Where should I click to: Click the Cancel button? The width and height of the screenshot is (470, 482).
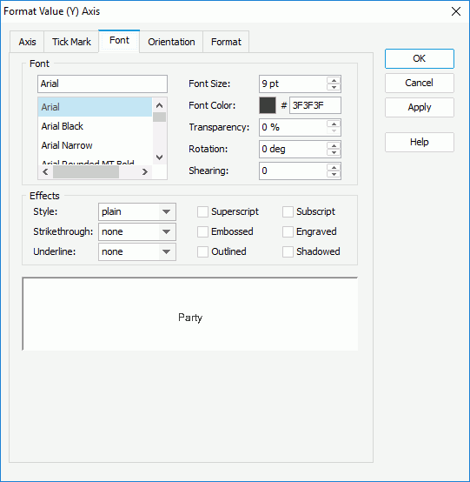point(420,83)
